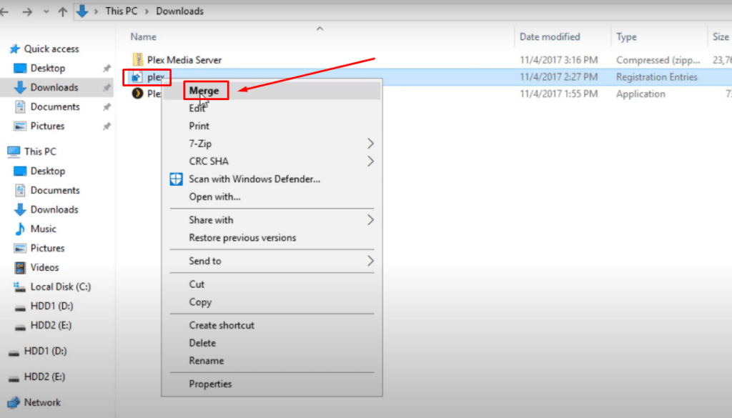
Task: Choose Edit from the context menu
Action: (197, 108)
